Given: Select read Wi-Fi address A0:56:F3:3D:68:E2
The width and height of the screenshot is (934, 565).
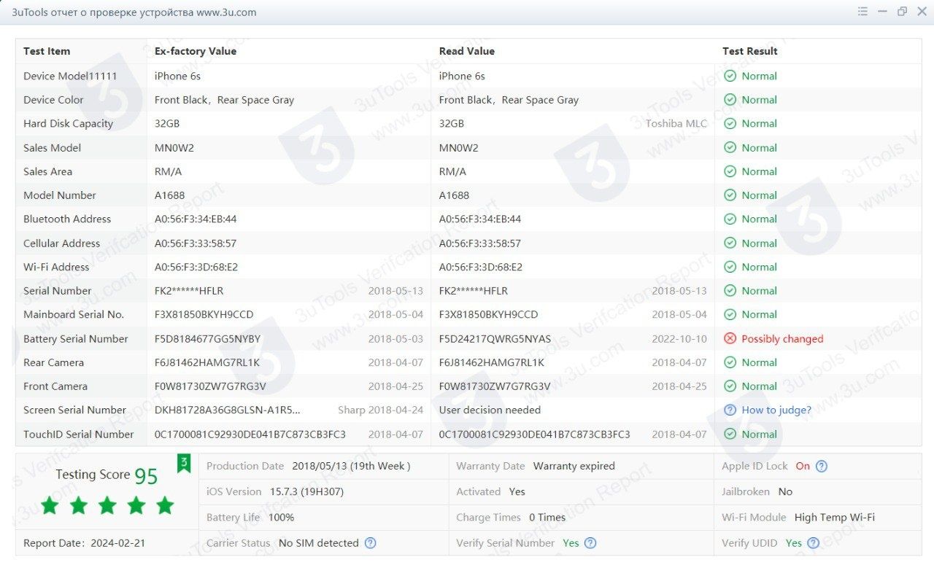Looking at the screenshot, I should 481,267.
